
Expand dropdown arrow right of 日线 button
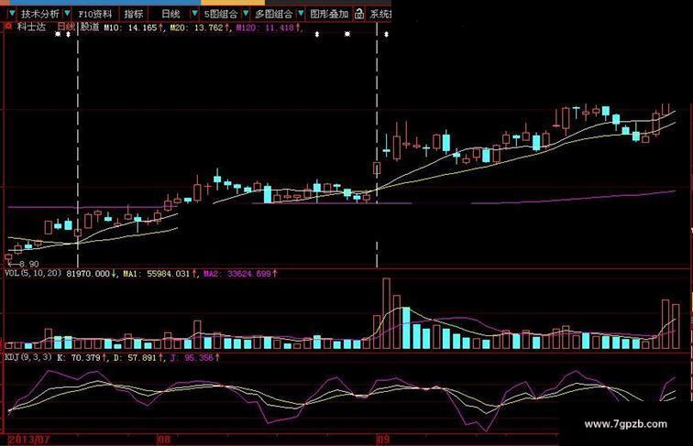click(194, 14)
